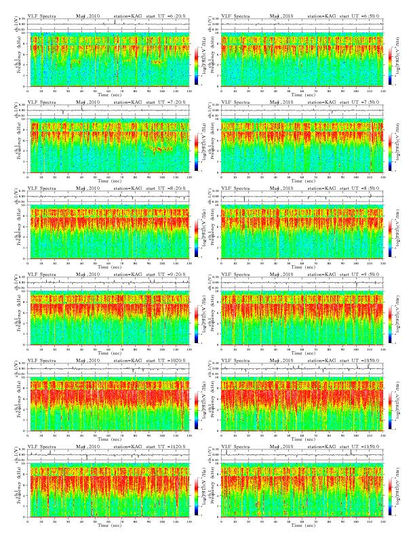Click the 'start UT =9:50:0' title text
Viewport: 415px width, 537px height.
tap(360, 275)
